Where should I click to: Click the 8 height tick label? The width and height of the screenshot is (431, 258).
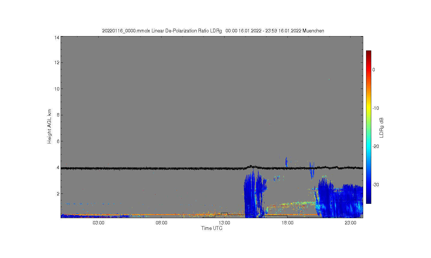[58, 115]
